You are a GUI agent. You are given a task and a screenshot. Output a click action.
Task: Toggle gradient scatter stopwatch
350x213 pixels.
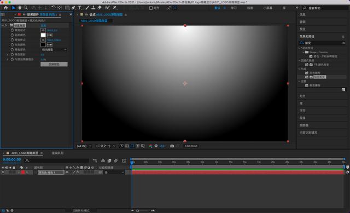(x=12, y=55)
